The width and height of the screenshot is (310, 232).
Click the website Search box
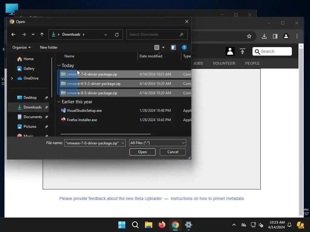272,51
